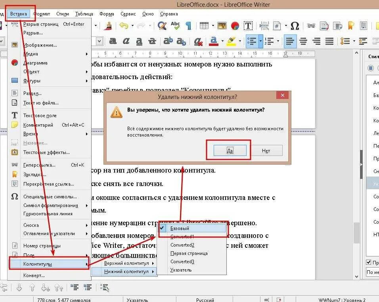This screenshot has height=302, width=379.
Task: Click the word count in status bar
Action: point(64,300)
